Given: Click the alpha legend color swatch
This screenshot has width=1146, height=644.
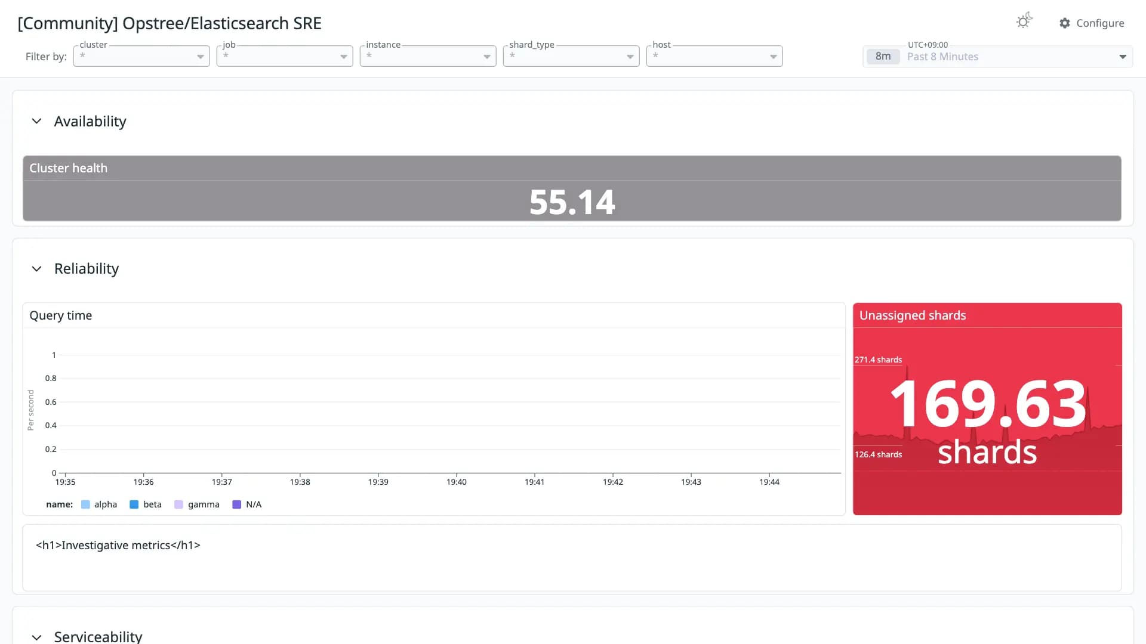Looking at the screenshot, I should pos(85,504).
